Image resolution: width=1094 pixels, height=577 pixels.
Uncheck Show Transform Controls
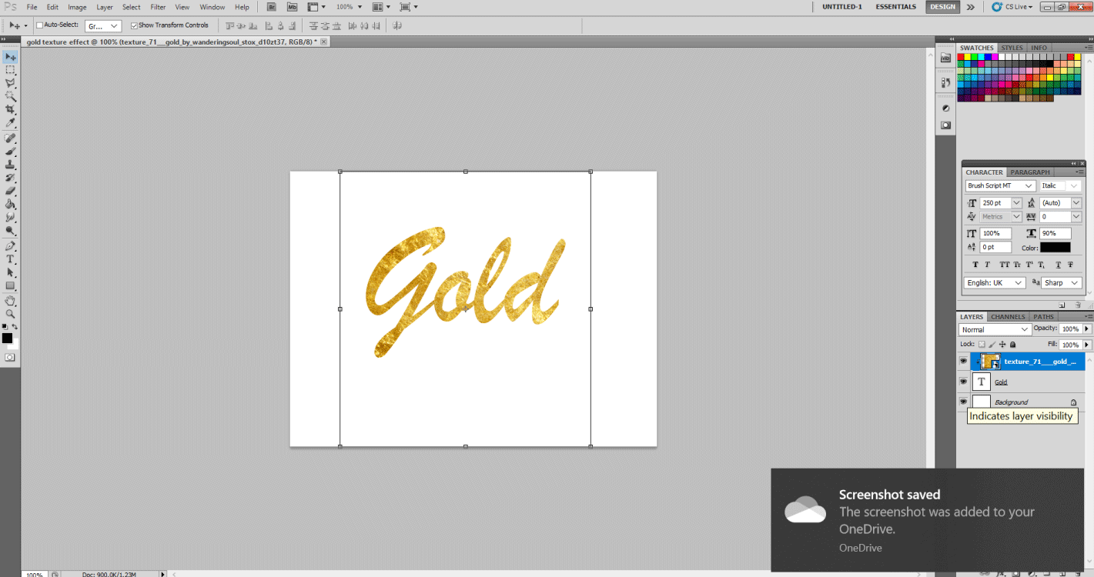coord(132,25)
